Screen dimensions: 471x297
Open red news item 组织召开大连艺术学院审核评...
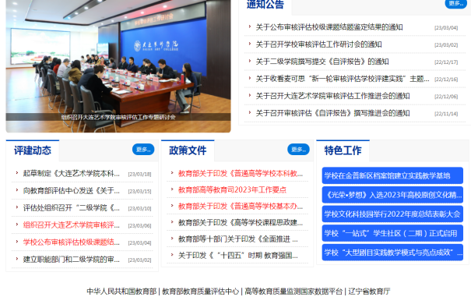72,225
